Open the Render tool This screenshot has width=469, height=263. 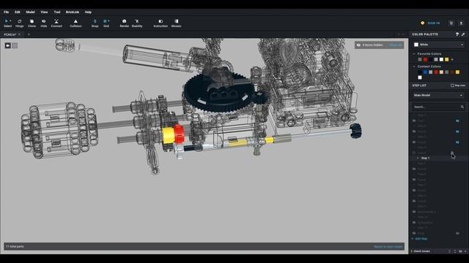pos(124,23)
